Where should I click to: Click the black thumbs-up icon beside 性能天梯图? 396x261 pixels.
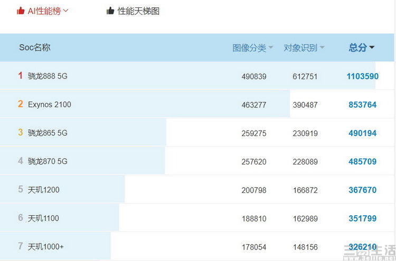pos(110,11)
